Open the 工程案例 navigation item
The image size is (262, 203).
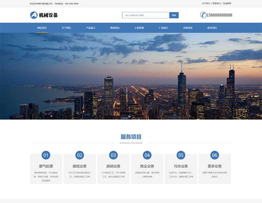pos(139,28)
